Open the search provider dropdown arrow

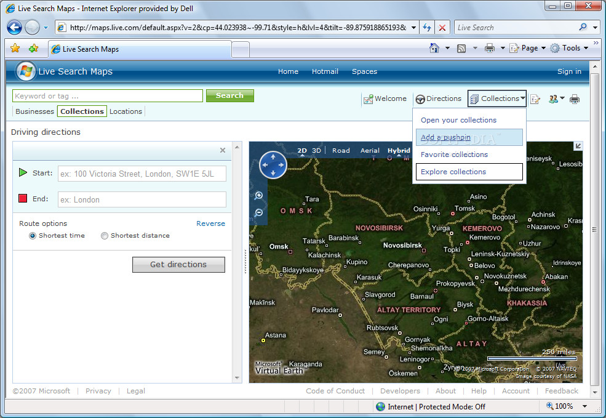pyautogui.click(x=595, y=28)
